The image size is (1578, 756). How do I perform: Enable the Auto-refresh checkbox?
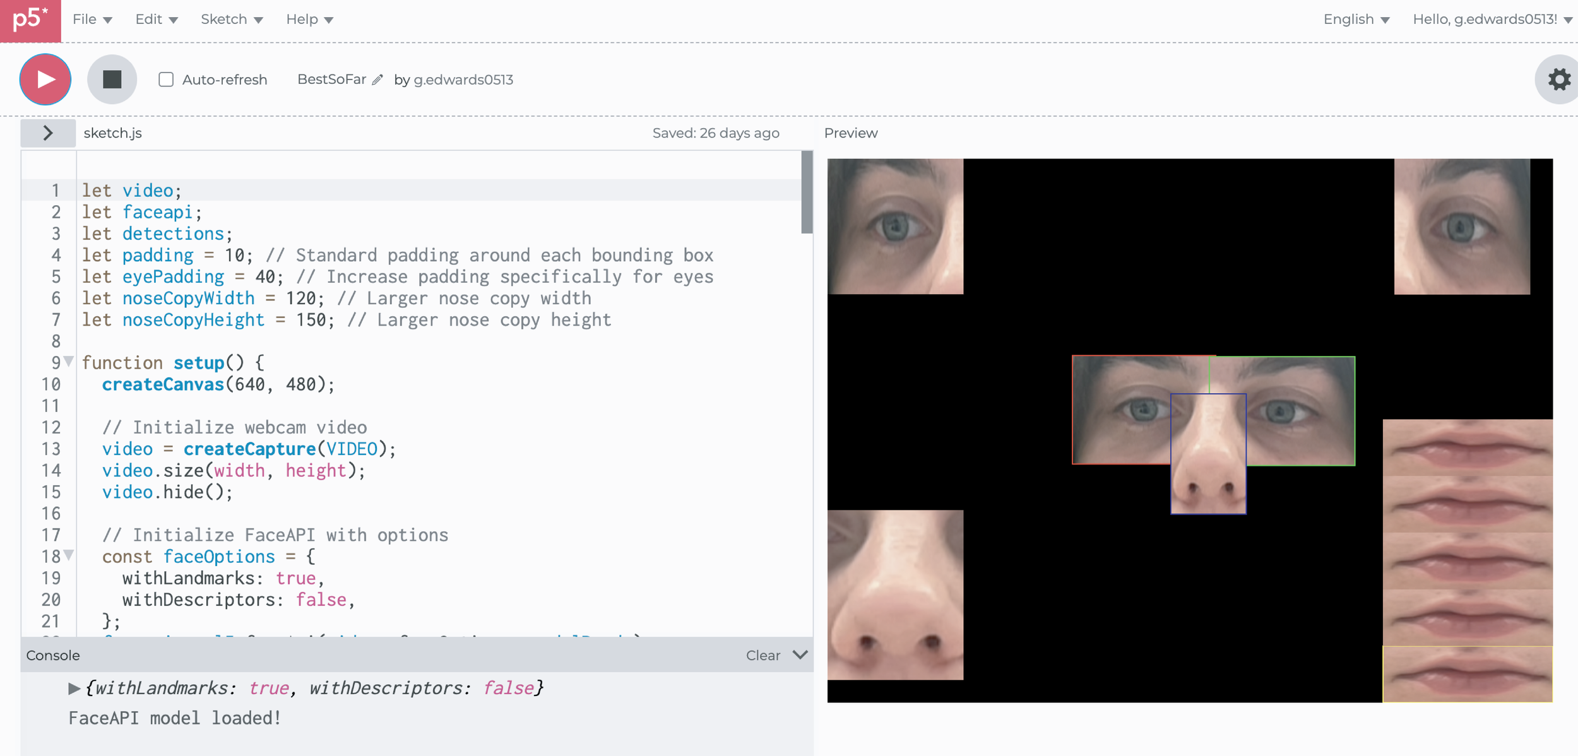(x=166, y=80)
